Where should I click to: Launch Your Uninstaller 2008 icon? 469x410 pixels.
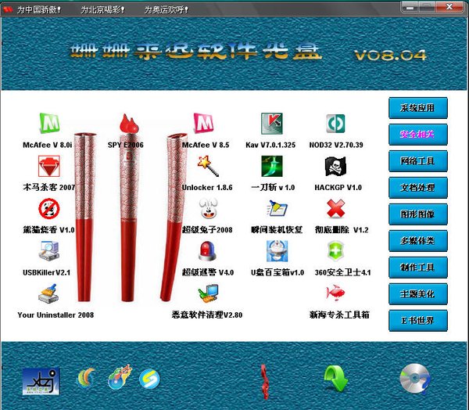[48, 293]
